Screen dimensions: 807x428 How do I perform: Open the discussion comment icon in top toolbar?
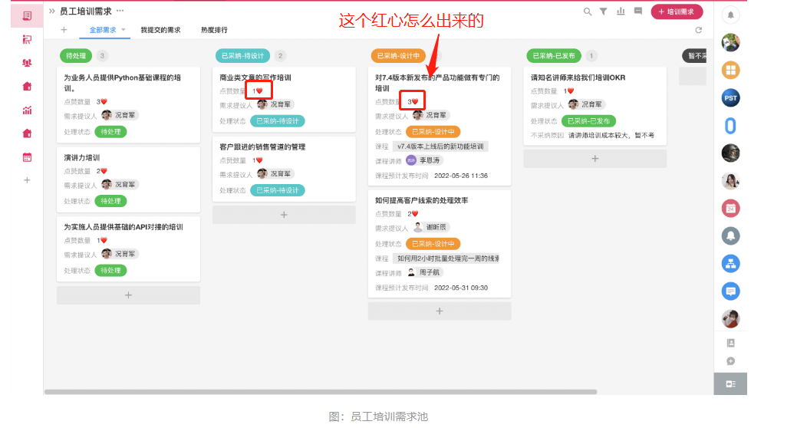point(638,12)
